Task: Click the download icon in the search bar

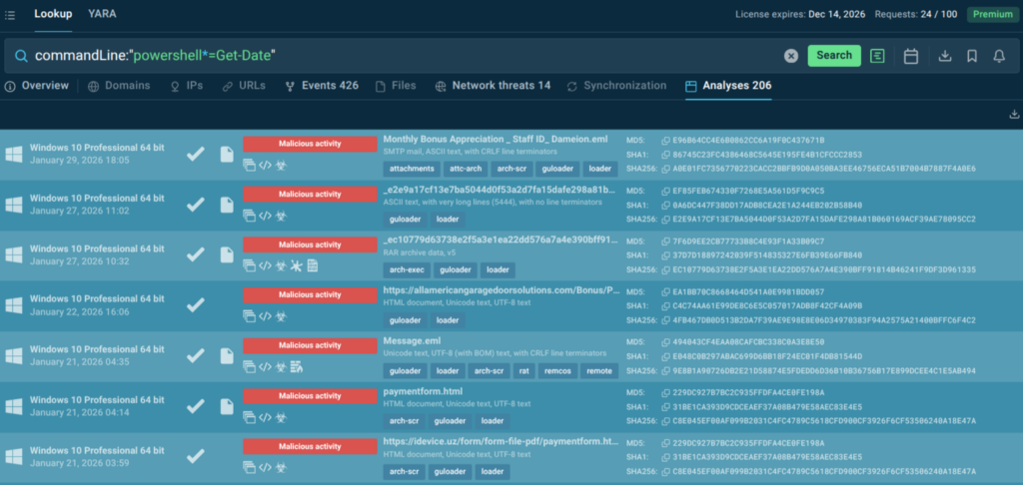Action: (945, 56)
